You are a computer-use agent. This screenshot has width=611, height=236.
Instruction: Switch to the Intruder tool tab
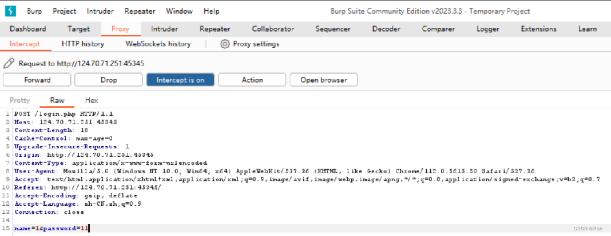point(164,29)
